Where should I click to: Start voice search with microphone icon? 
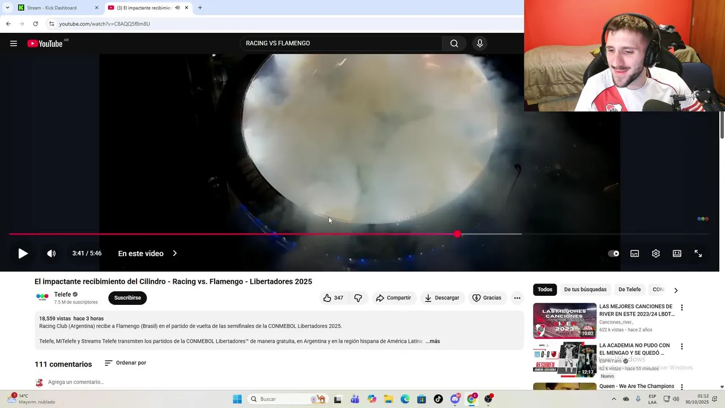[480, 44]
